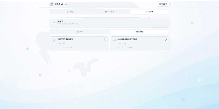Select the 分享區 sharing tab

[x=149, y=12]
